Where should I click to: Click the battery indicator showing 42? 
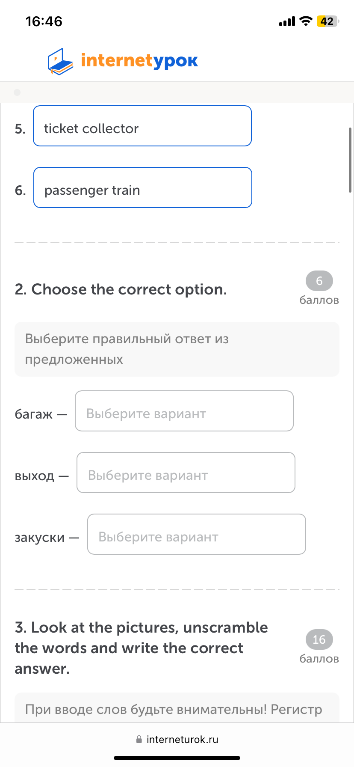click(327, 21)
